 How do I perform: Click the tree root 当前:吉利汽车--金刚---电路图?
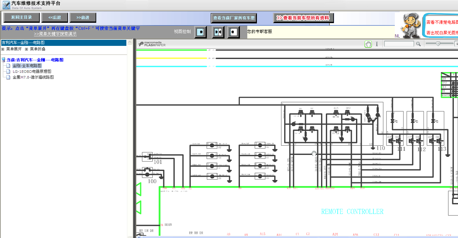[35, 60]
